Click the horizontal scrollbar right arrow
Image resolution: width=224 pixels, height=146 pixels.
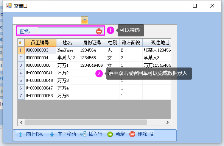click(167, 122)
